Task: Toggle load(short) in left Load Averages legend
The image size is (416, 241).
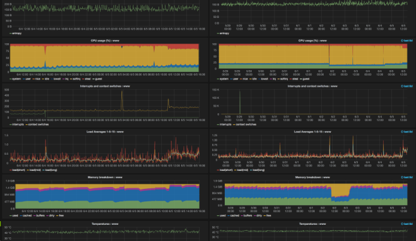Action: coord(17,170)
